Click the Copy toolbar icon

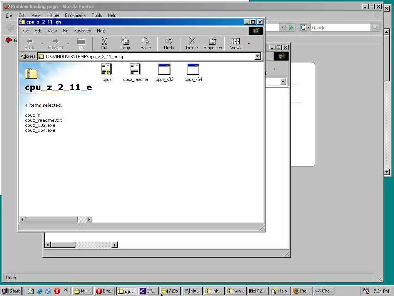(x=125, y=44)
